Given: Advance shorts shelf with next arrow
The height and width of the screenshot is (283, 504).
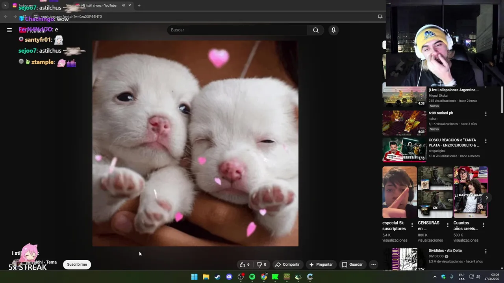Looking at the screenshot, I should point(487,198).
